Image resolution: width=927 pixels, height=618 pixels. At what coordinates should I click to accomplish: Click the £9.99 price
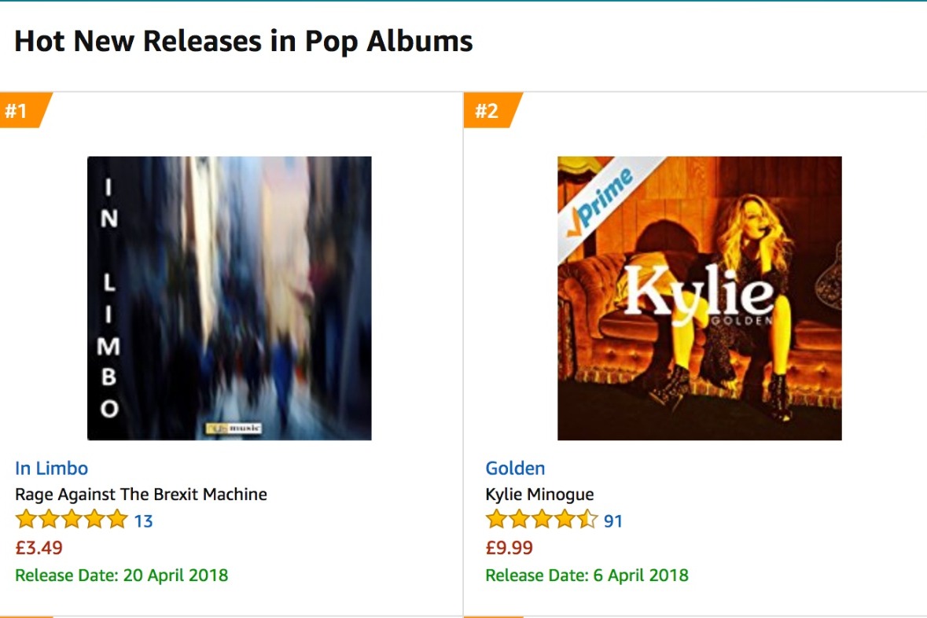(x=509, y=547)
